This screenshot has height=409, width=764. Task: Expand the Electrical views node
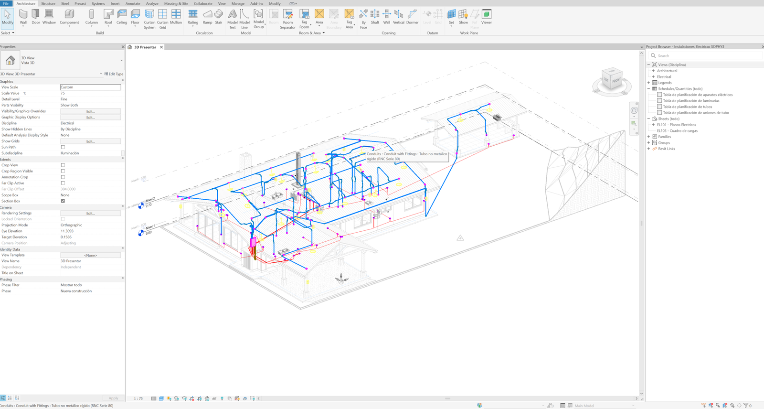pos(653,76)
